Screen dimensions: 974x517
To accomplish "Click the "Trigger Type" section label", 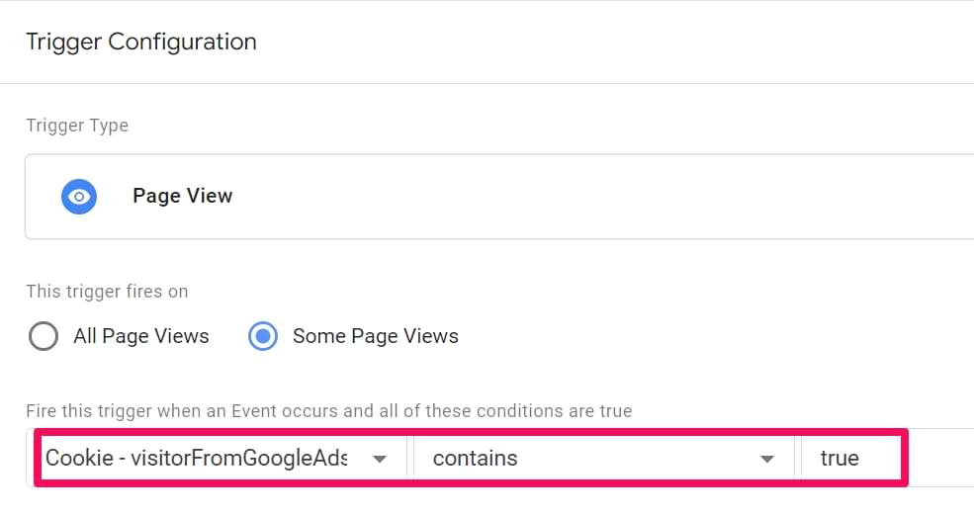I will click(77, 126).
